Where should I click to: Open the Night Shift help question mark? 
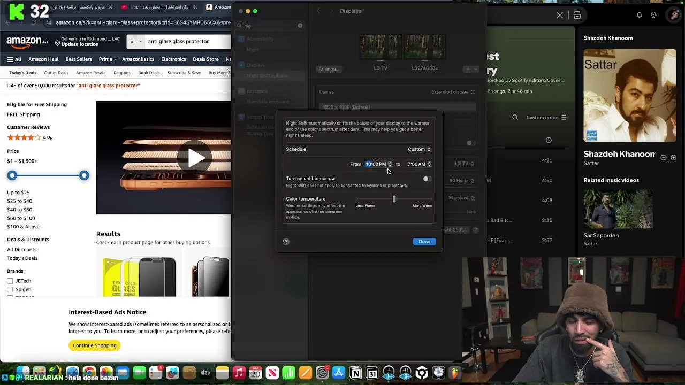(286, 242)
